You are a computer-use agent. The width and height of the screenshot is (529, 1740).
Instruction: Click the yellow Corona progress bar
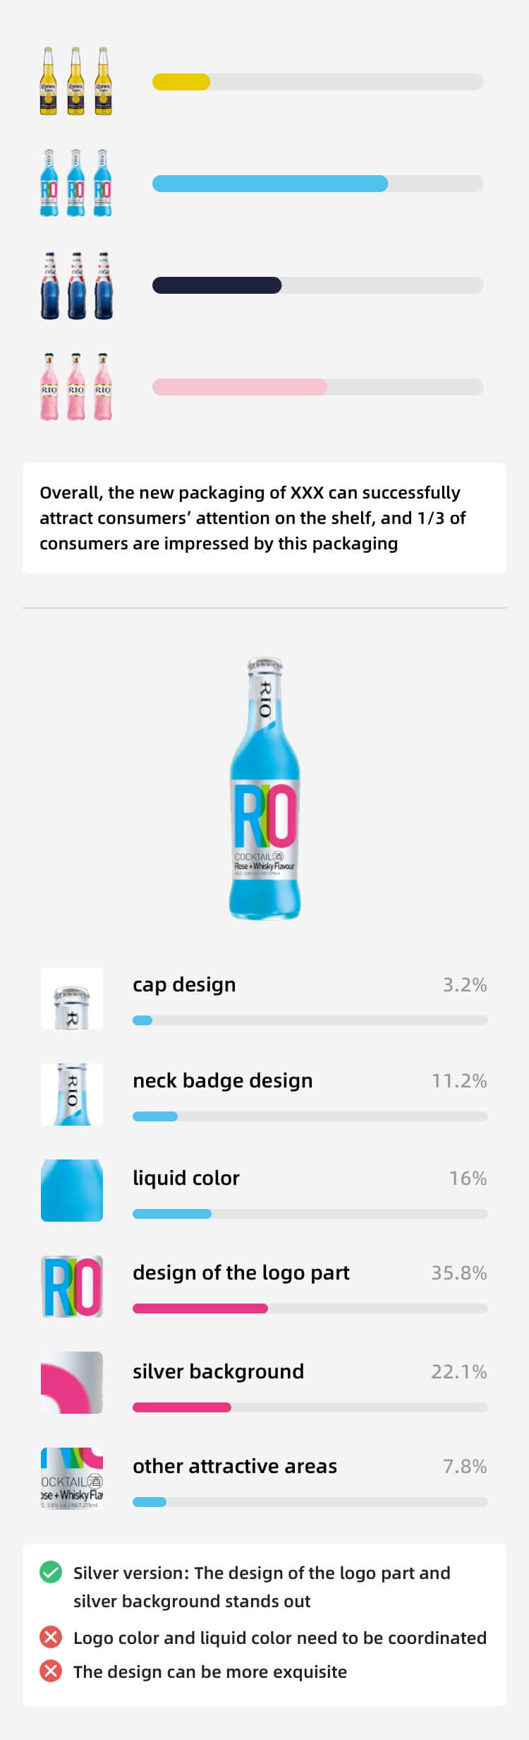[x=181, y=82]
